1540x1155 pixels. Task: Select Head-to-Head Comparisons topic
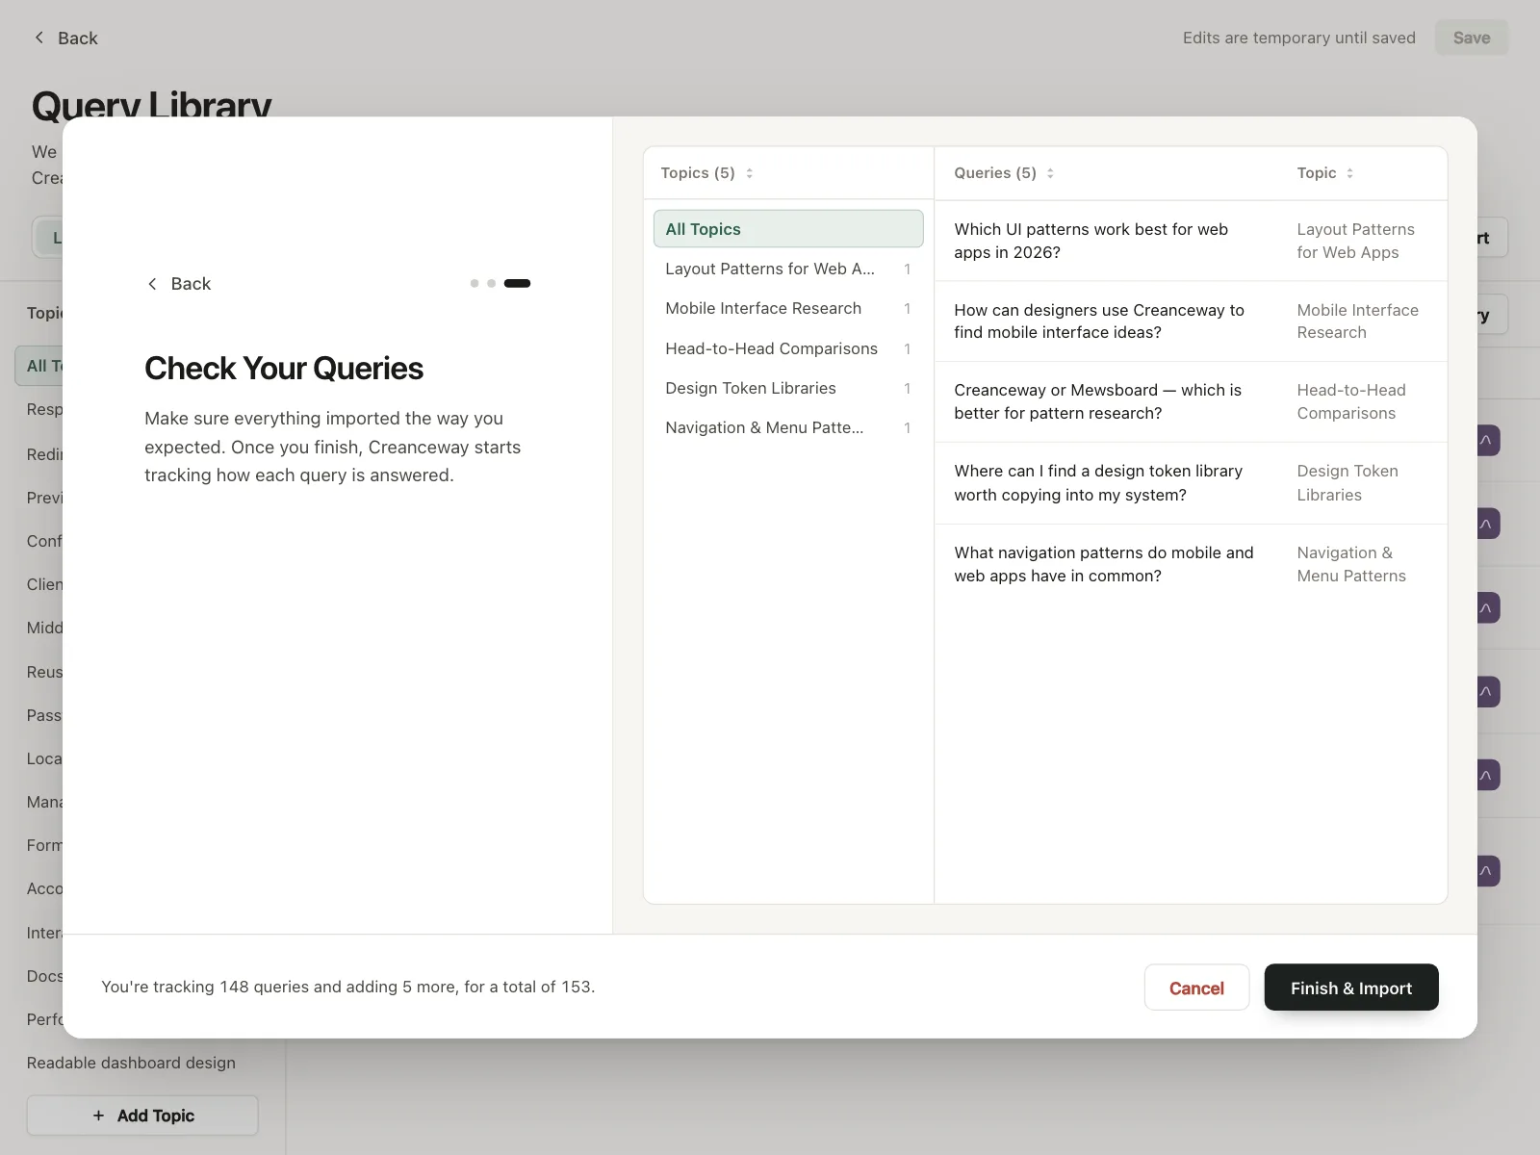pos(788,348)
